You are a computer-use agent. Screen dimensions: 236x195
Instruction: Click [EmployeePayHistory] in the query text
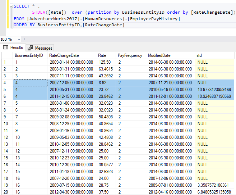tap(154, 19)
